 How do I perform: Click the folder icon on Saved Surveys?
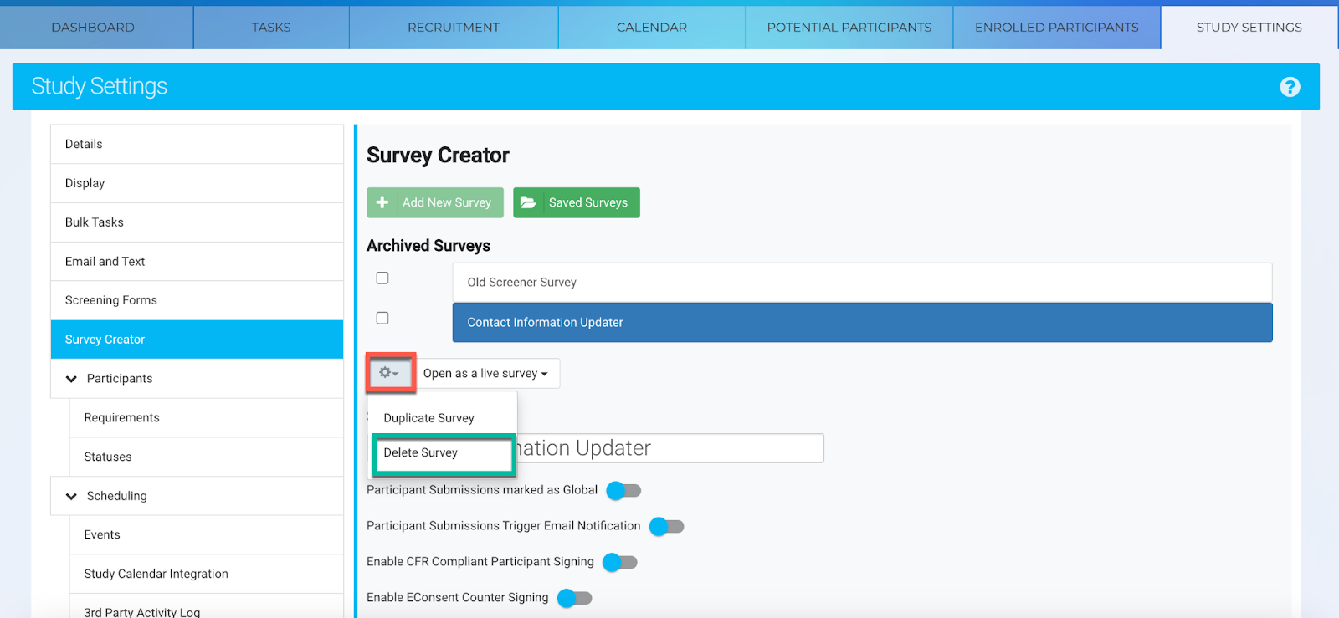[x=528, y=202]
